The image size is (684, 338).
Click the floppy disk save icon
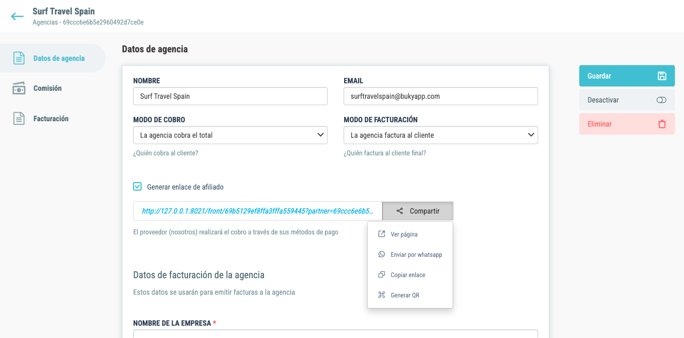[662, 76]
